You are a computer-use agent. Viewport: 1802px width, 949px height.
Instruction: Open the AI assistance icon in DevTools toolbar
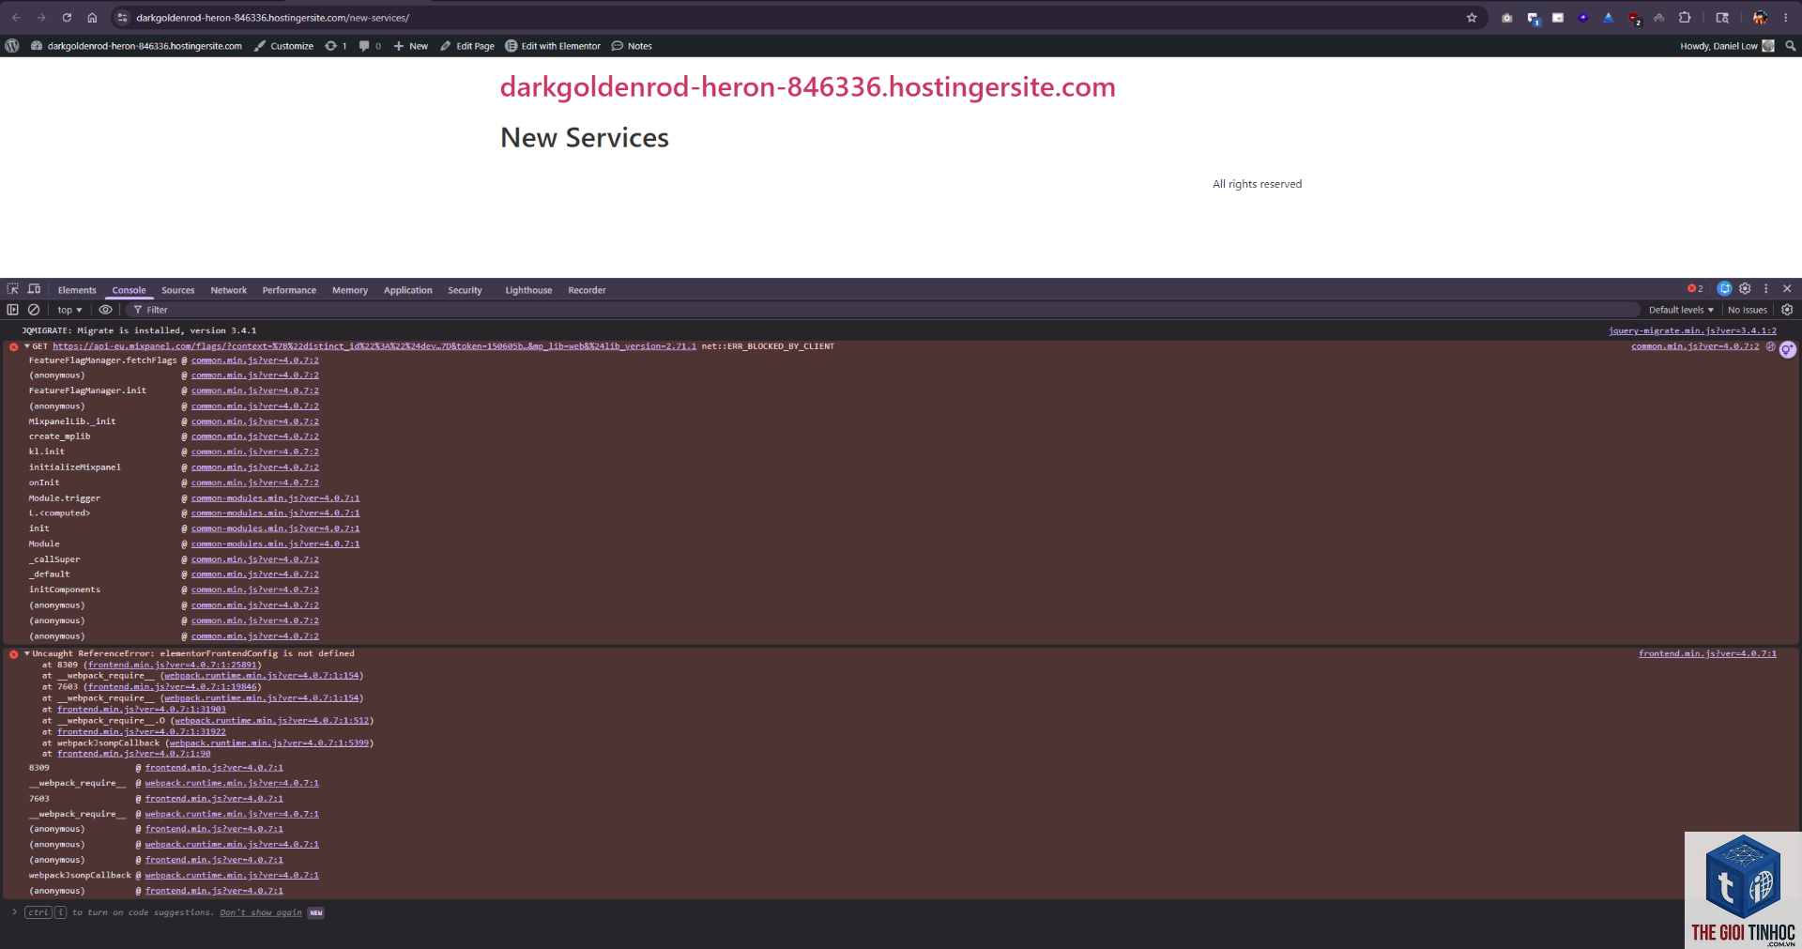1724,289
